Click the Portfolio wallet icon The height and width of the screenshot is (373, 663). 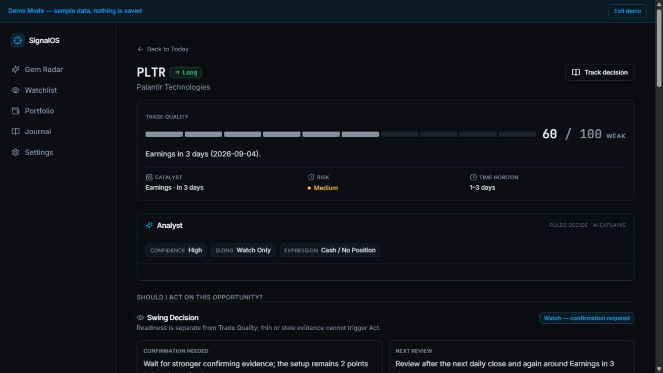(16, 111)
